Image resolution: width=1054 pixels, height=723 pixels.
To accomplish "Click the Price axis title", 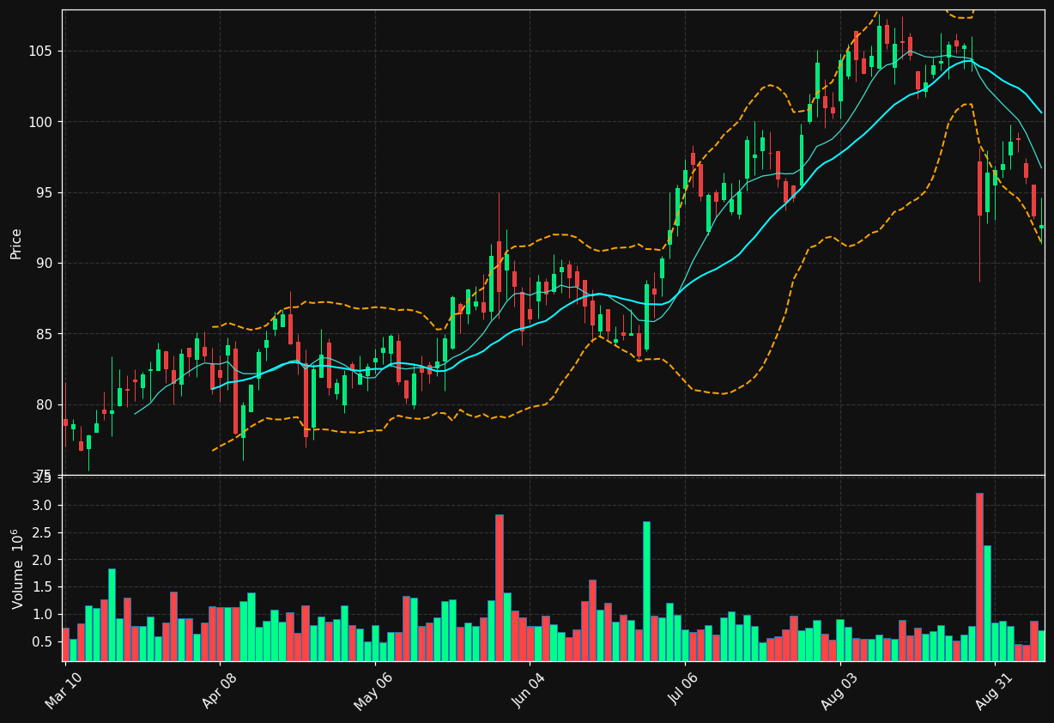I will [16, 244].
